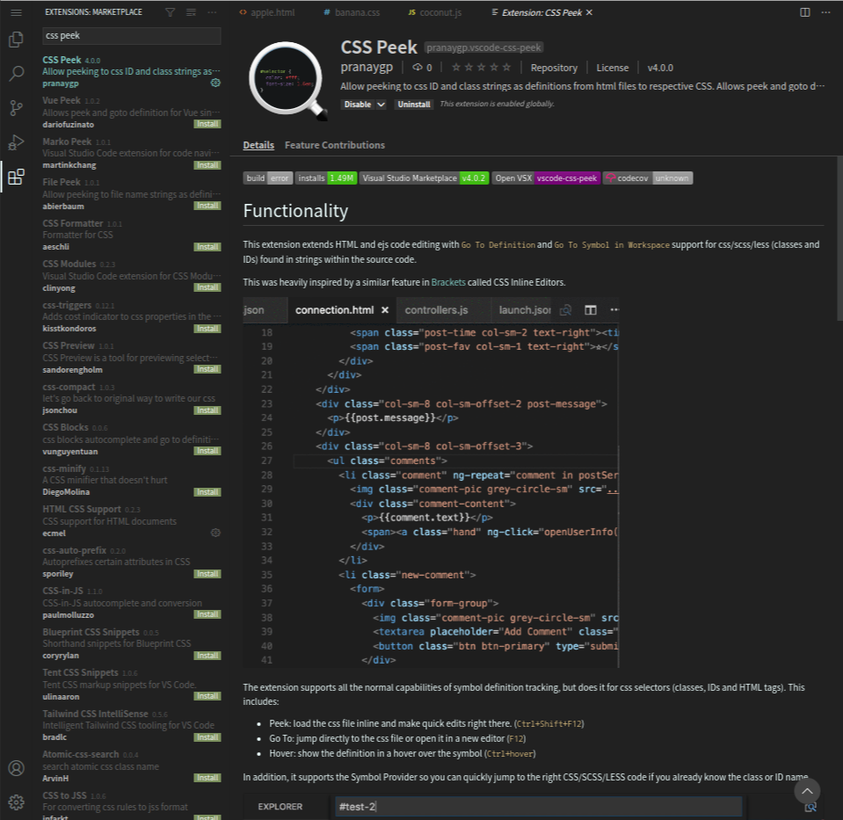
Task: Click the build error badge
Action: 268,178
